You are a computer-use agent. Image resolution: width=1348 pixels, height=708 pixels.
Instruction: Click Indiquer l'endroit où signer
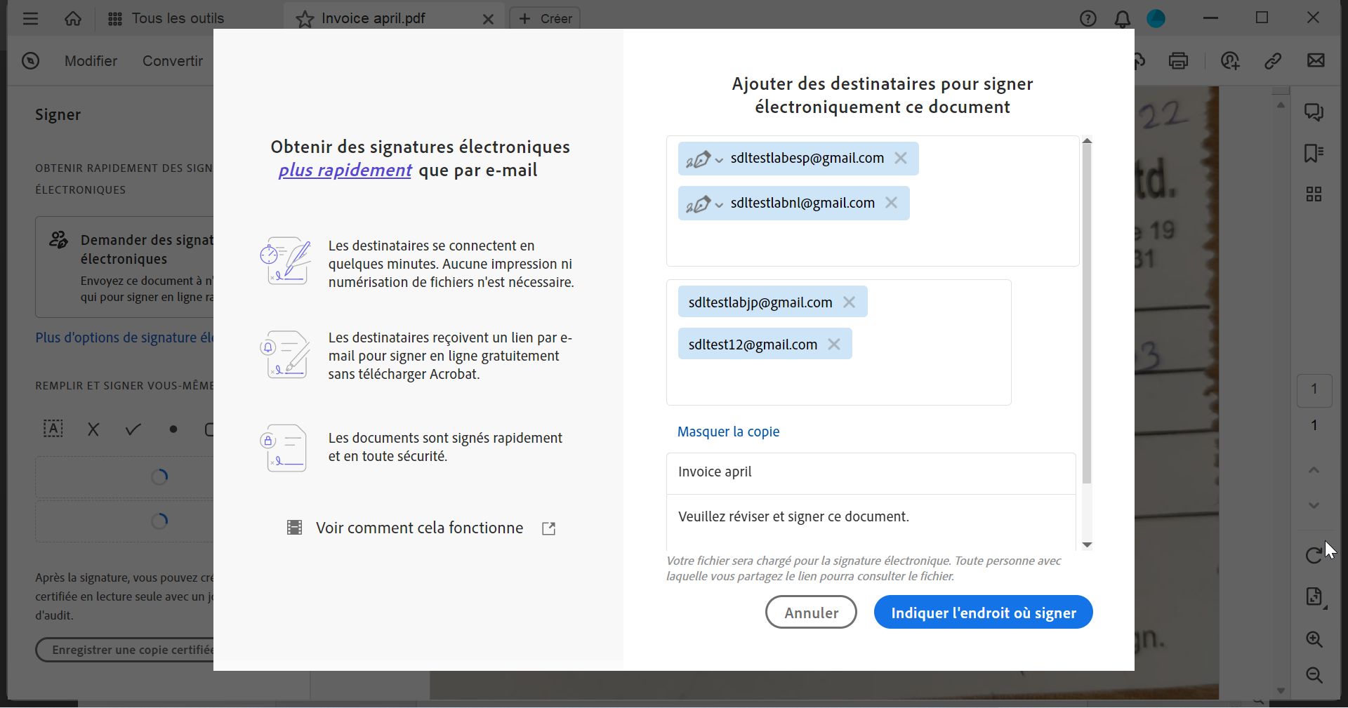coord(982,612)
